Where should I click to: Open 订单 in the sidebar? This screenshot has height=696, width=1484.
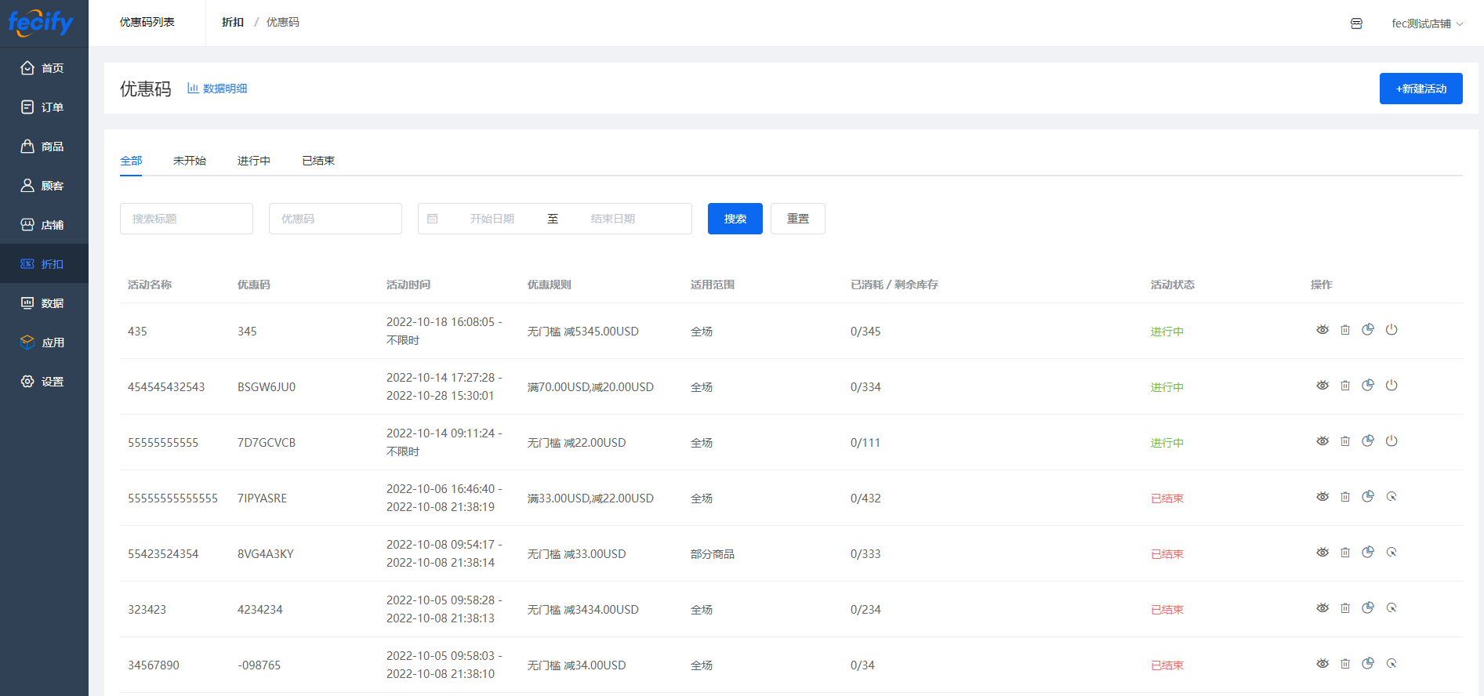(x=44, y=107)
